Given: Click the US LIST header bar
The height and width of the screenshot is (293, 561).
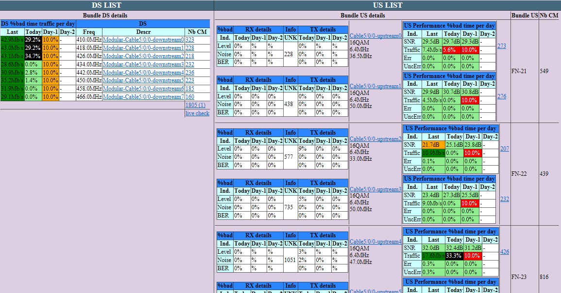Looking at the screenshot, I should 386,5.
